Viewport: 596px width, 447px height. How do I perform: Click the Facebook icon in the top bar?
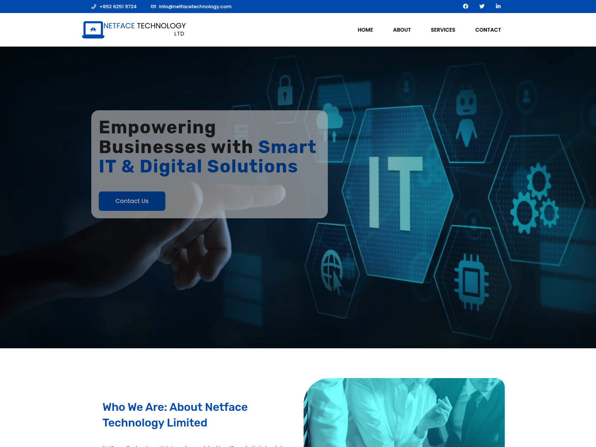[465, 6]
